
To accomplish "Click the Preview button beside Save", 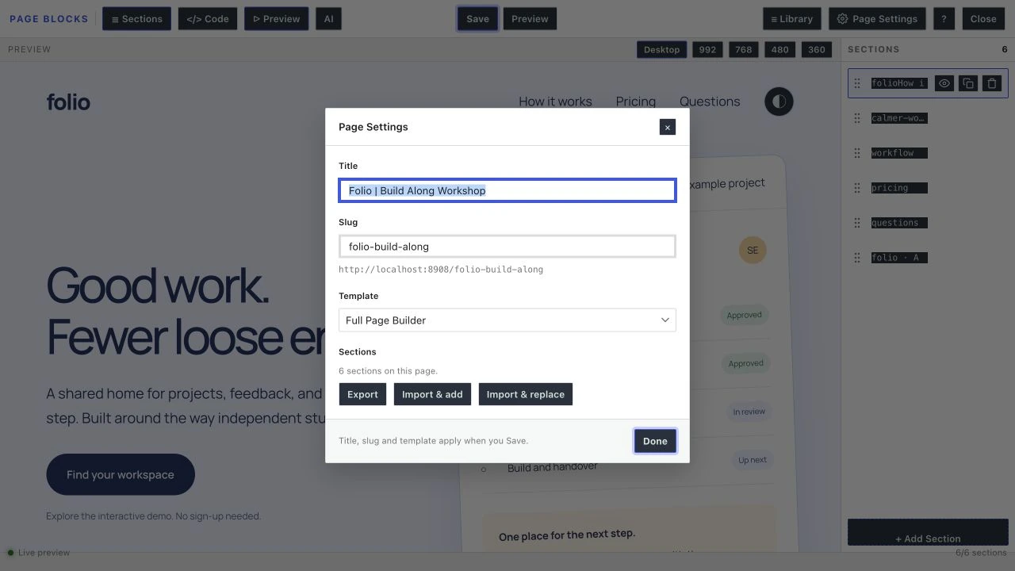I will (x=530, y=19).
